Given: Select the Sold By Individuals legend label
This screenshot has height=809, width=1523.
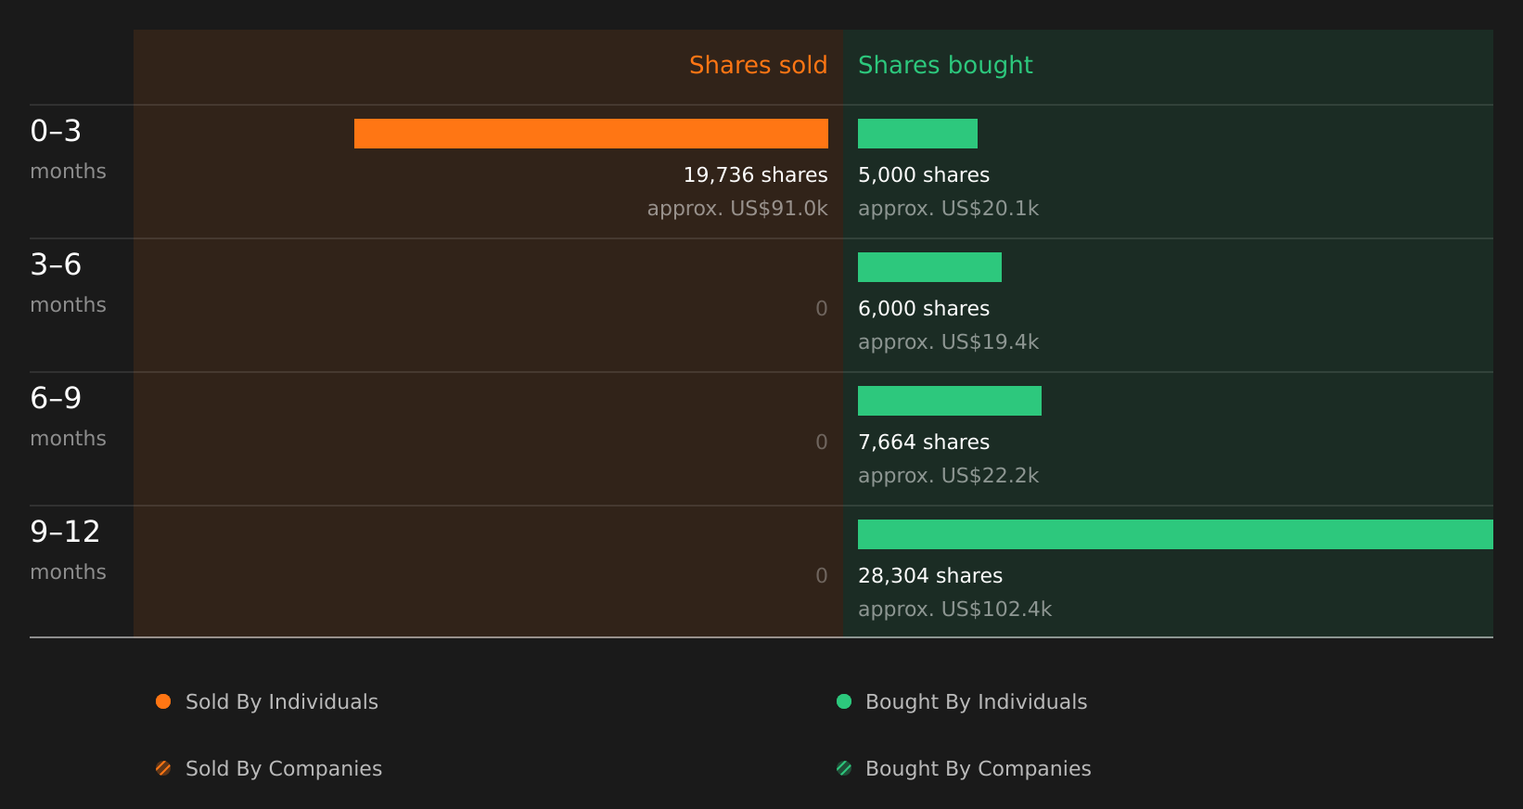Looking at the screenshot, I should coord(282,702).
